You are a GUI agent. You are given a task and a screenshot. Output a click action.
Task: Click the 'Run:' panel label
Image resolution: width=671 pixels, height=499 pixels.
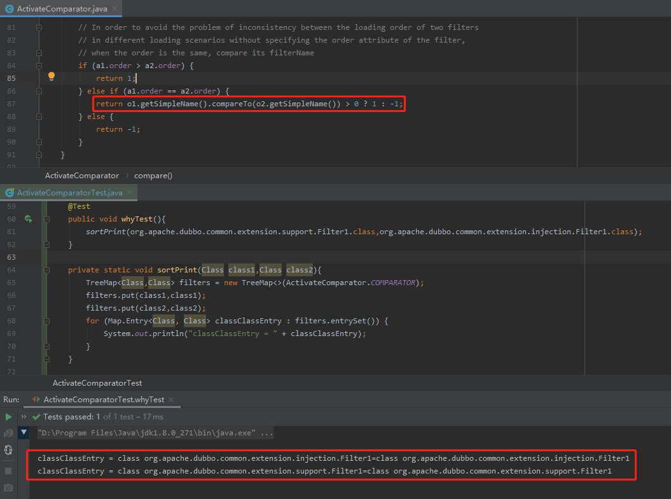(x=11, y=400)
